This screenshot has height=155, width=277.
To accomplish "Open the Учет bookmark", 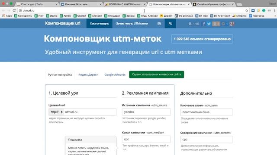I will point(39,16).
